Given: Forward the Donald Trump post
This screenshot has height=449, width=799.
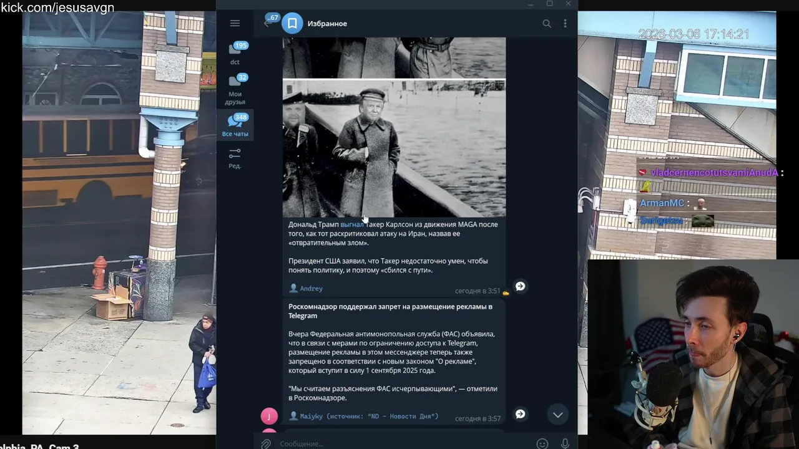Looking at the screenshot, I should click(520, 286).
